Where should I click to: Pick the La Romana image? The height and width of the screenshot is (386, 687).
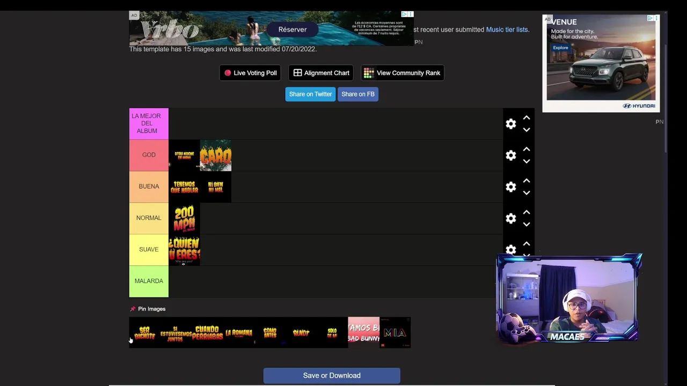click(x=238, y=333)
